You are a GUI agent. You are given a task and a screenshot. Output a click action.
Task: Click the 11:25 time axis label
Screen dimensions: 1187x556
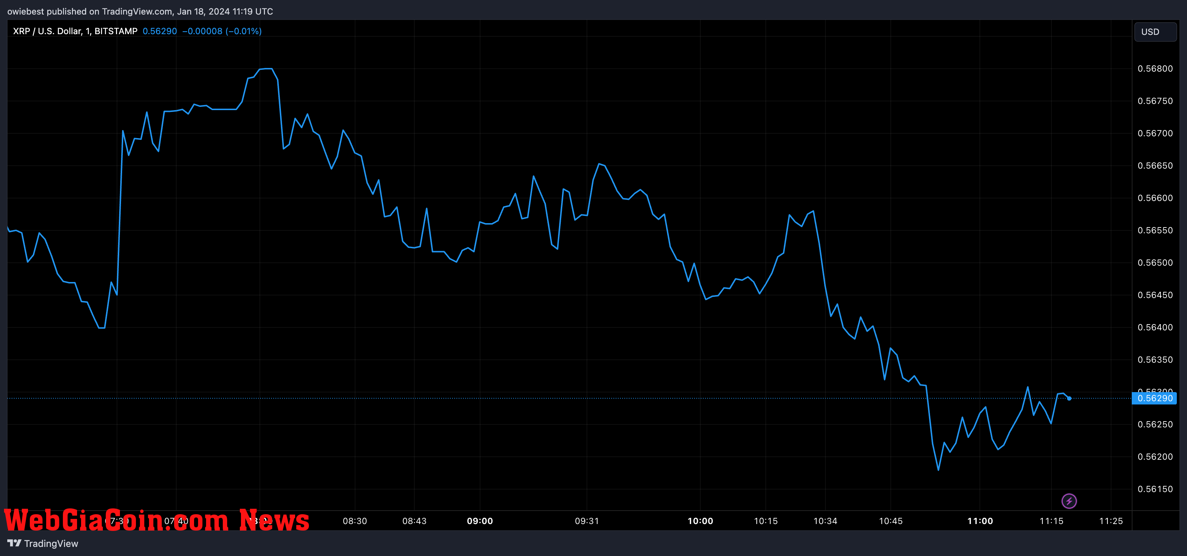tap(1111, 521)
